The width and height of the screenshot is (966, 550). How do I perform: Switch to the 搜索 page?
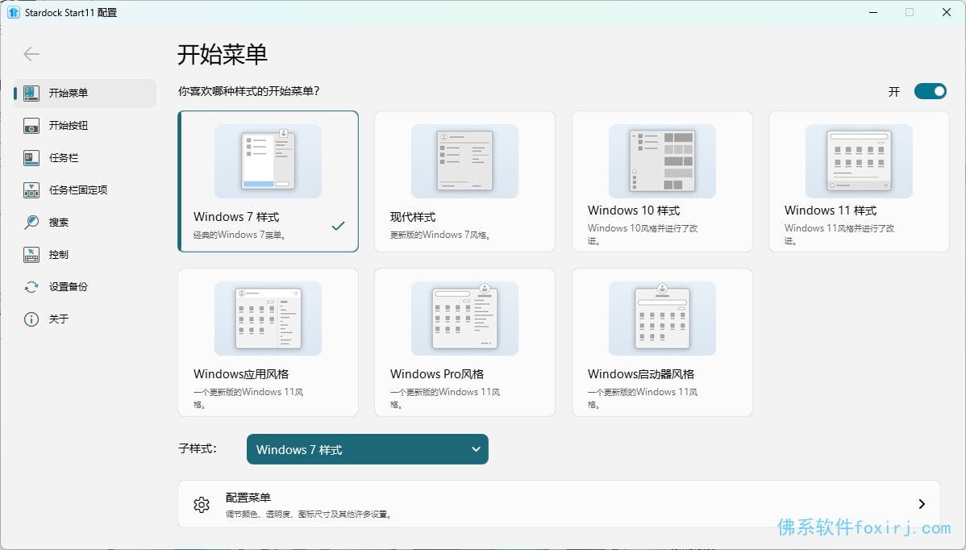click(85, 223)
